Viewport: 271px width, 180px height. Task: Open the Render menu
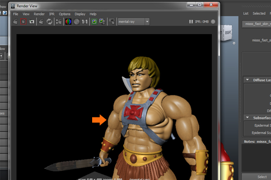(39, 14)
